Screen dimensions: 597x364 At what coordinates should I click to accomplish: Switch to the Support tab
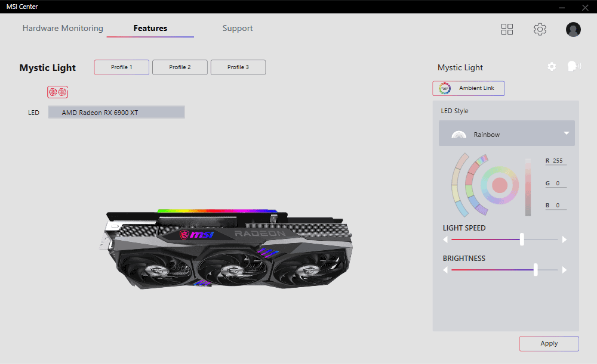coord(238,29)
